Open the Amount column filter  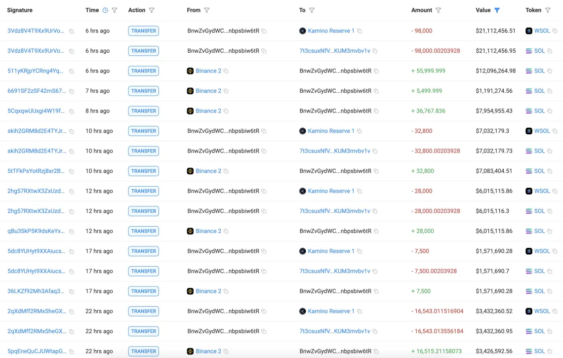click(x=438, y=10)
